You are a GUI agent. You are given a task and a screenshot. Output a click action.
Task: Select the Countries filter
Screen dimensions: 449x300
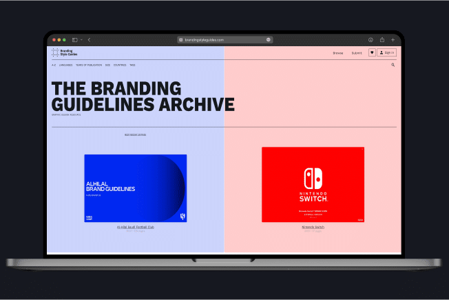pos(120,65)
